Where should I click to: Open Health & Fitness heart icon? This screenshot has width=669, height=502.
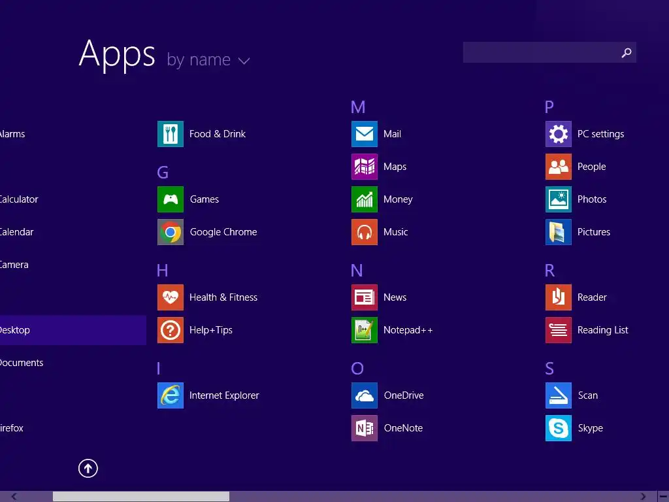(171, 297)
